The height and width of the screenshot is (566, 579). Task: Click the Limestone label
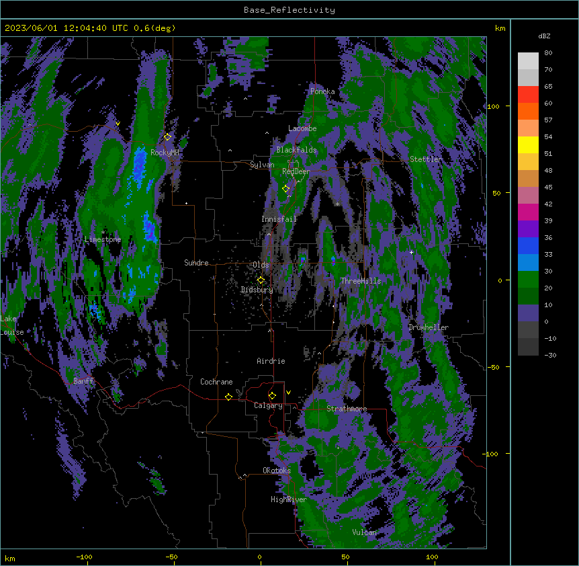pyautogui.click(x=103, y=239)
